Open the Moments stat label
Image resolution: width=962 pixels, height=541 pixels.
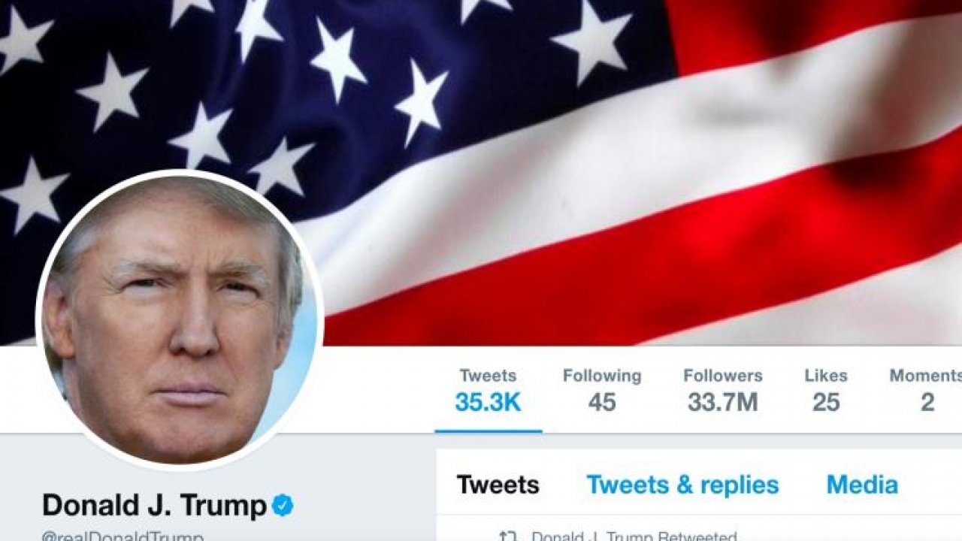point(926,376)
